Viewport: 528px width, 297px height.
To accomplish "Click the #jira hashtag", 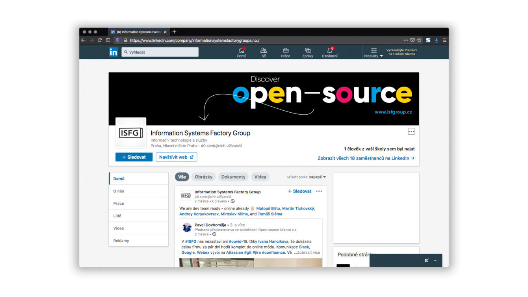I will (x=256, y=252).
